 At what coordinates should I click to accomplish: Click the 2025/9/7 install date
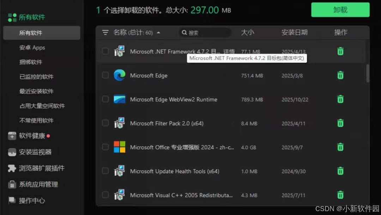point(292,147)
